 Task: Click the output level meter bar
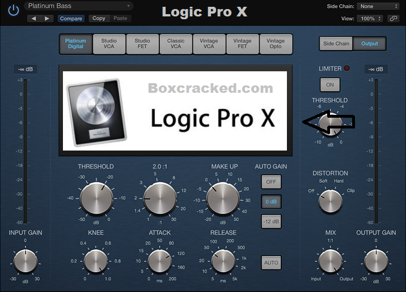tap(376, 152)
